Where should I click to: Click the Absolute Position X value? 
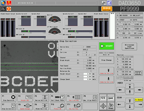point(124,59)
